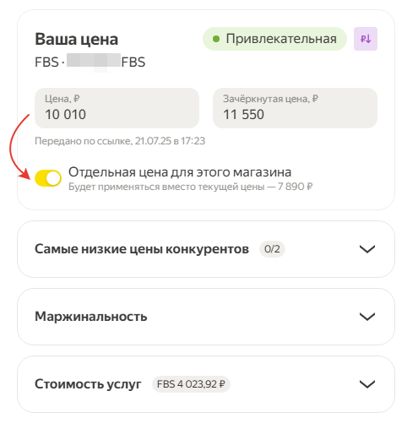Expand the Стоимость услуг chevron

click(367, 384)
